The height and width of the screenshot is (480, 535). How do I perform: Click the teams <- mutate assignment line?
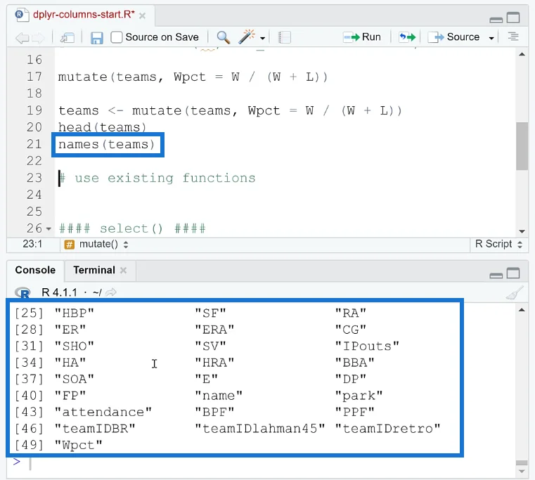point(231,111)
